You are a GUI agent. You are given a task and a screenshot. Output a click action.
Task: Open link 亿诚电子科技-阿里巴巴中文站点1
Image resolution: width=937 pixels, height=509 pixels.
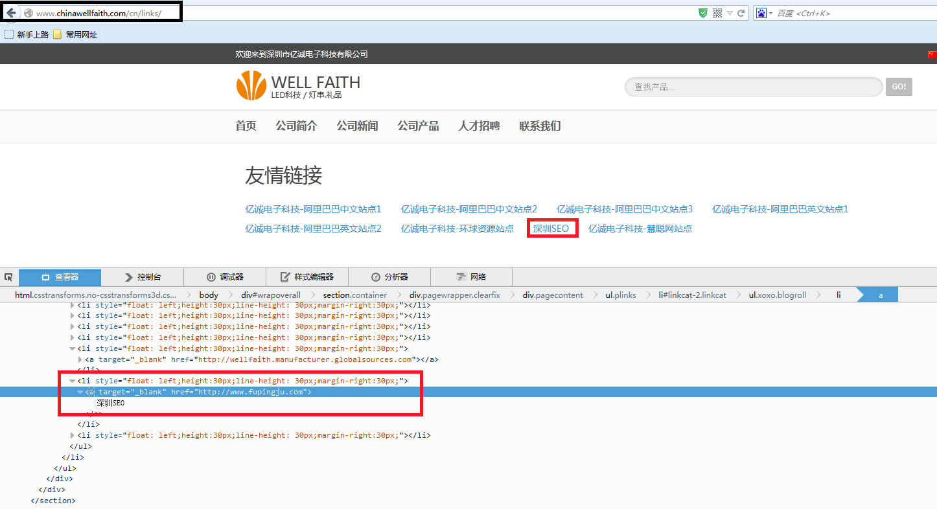click(x=313, y=209)
